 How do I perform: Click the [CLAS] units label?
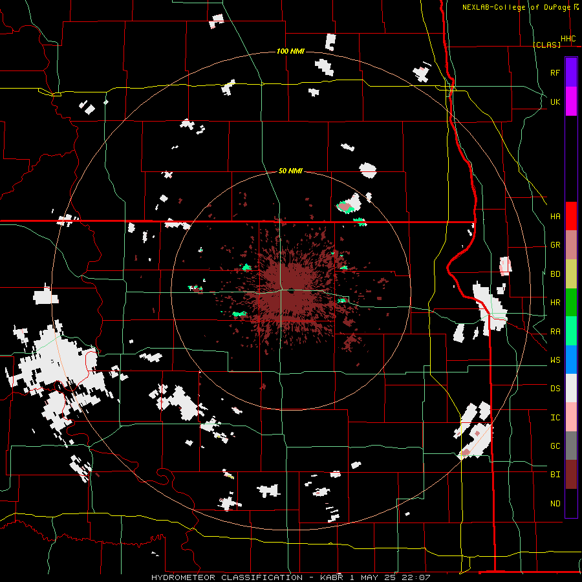[x=546, y=45]
